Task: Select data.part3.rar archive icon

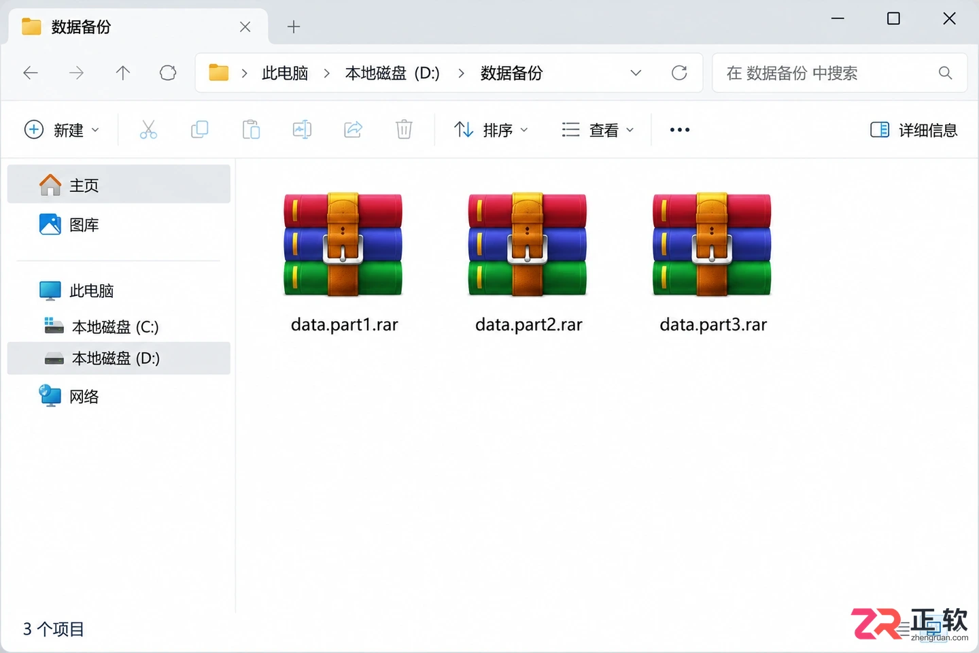Action: click(712, 245)
